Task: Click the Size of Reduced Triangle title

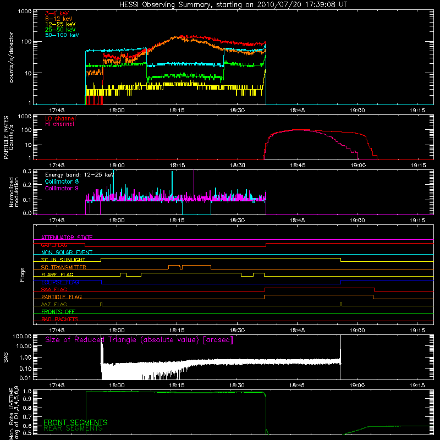Action: click(x=139, y=340)
